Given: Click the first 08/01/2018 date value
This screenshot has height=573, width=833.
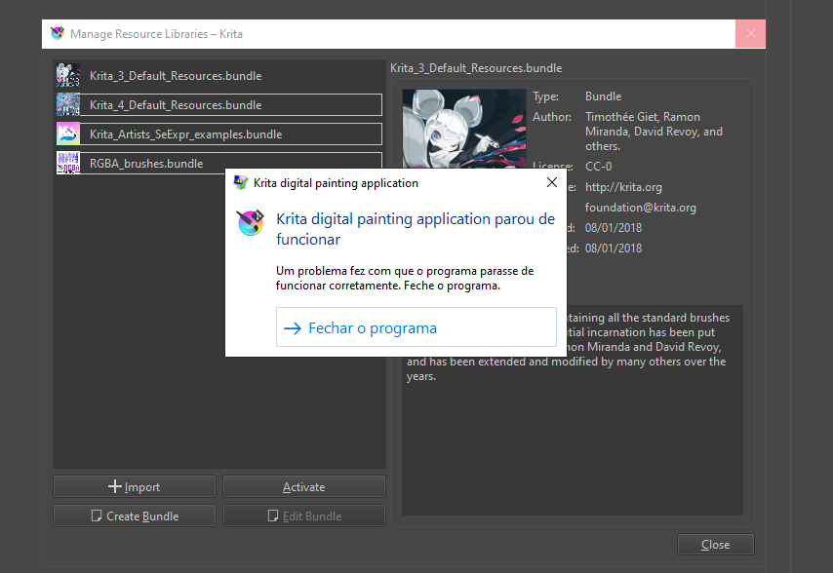Looking at the screenshot, I should [x=614, y=228].
